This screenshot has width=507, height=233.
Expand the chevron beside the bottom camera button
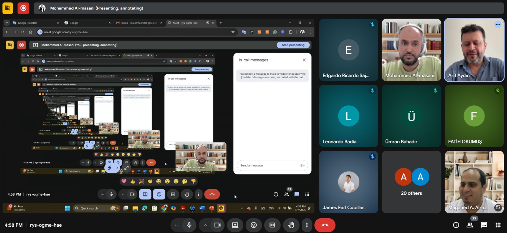(x=205, y=225)
